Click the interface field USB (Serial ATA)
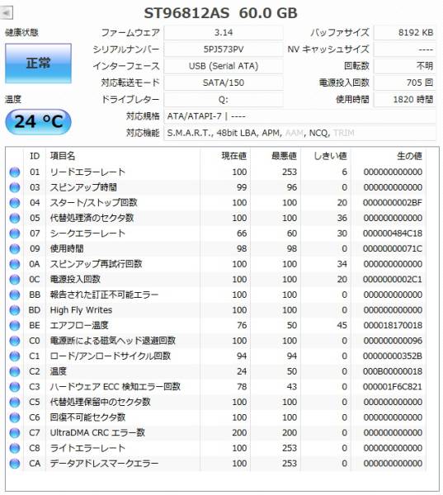Viewport: 443px width, 495px height. click(224, 66)
